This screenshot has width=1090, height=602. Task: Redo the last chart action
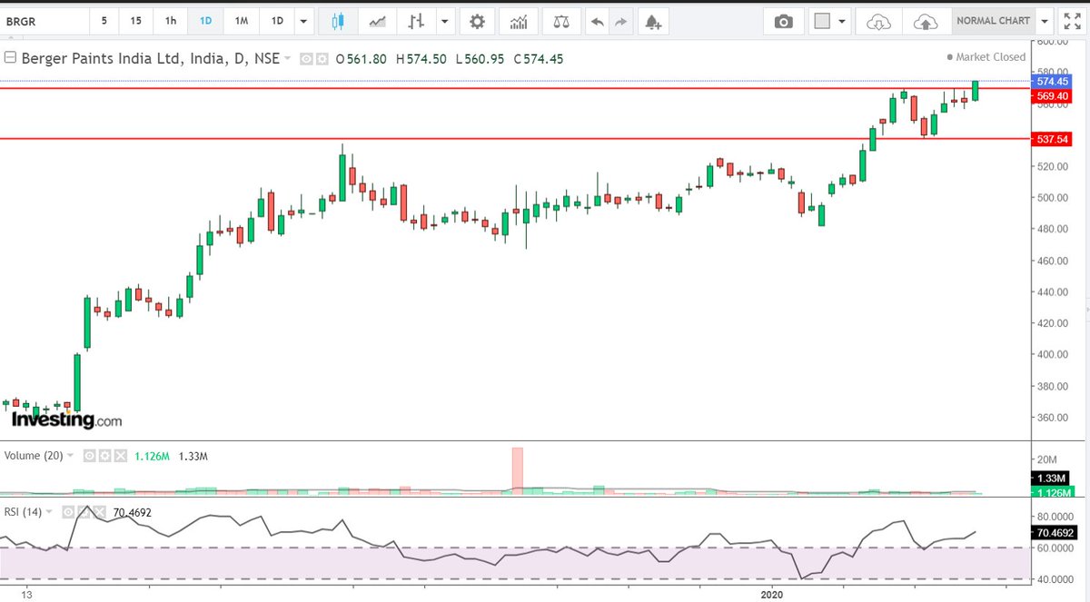pos(621,21)
